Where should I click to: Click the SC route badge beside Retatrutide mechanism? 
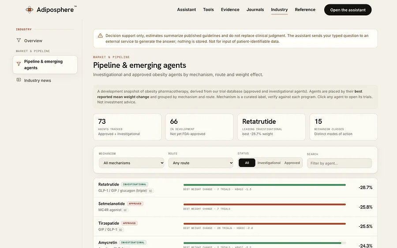[x=151, y=191]
